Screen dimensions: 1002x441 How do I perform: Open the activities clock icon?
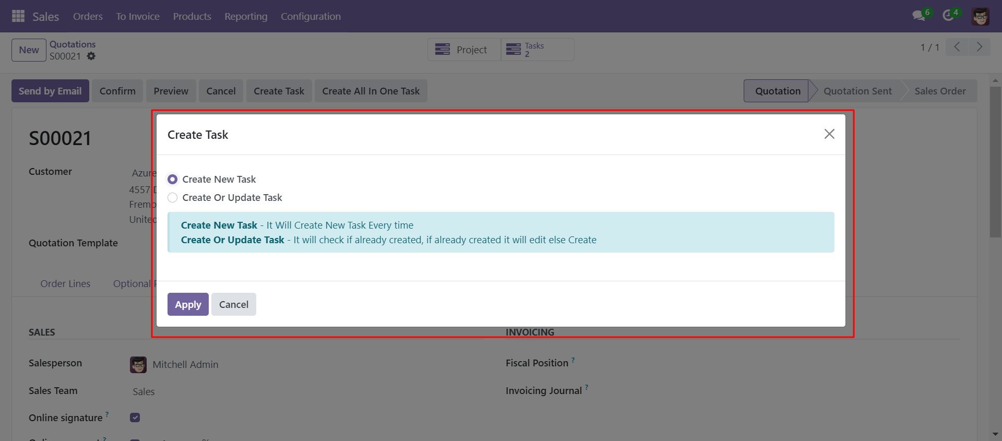point(948,16)
